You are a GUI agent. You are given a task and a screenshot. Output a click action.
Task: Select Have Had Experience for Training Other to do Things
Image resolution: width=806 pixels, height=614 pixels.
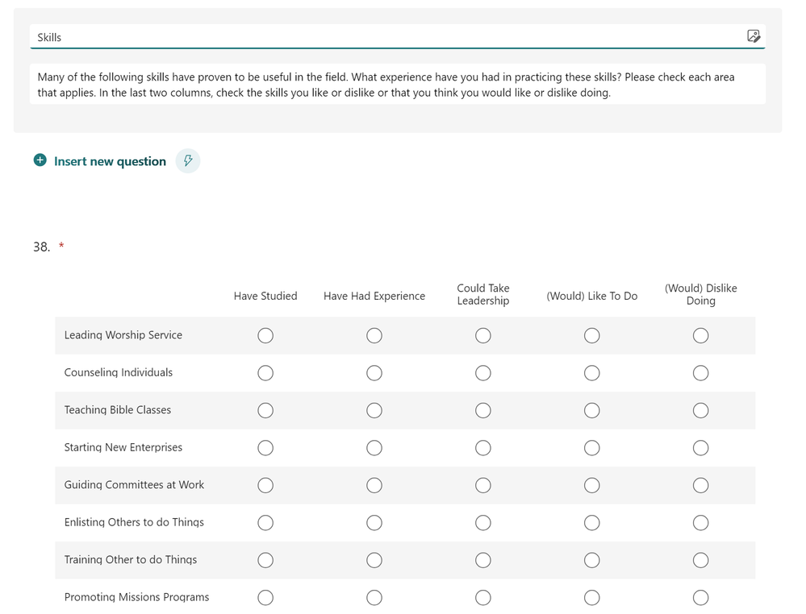pyautogui.click(x=374, y=560)
